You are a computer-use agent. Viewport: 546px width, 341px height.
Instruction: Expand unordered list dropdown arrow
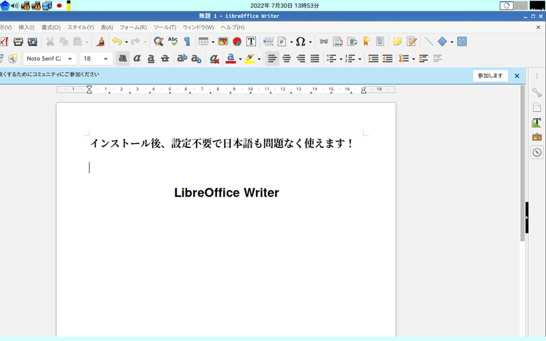pos(341,59)
